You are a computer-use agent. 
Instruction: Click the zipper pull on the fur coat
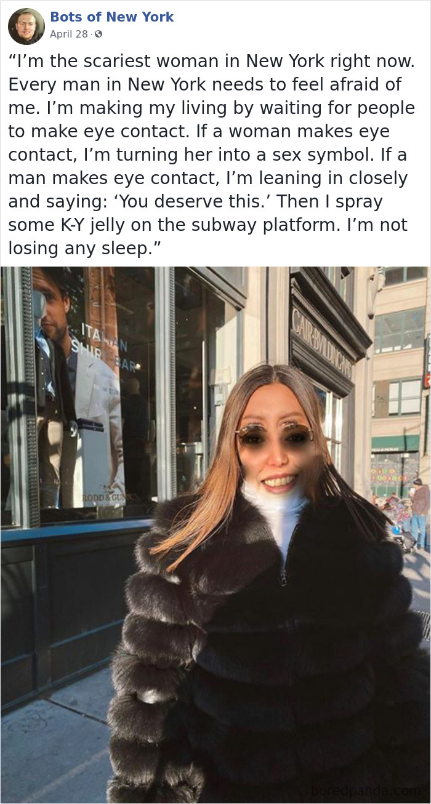coord(283,576)
